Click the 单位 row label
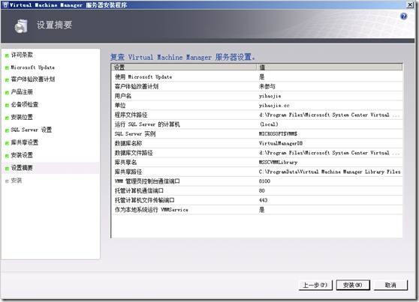 [120, 106]
